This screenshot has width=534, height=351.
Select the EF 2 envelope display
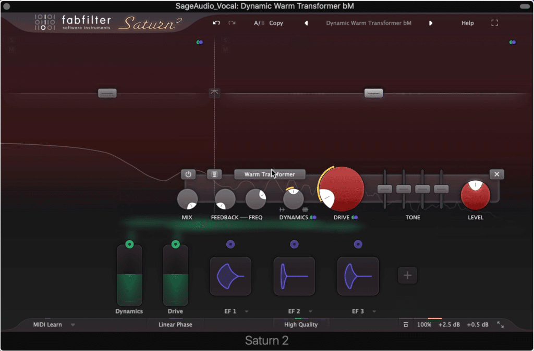(294, 276)
